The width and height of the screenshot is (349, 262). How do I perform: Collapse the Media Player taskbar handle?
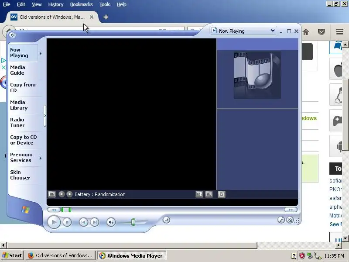point(45,116)
